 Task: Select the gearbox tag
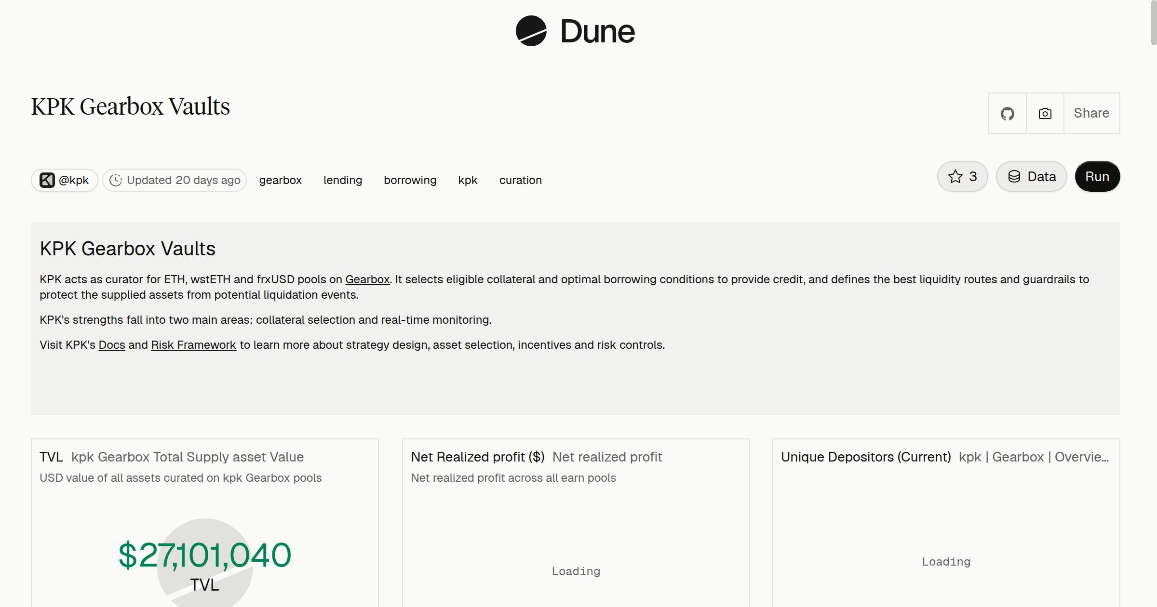coord(281,180)
